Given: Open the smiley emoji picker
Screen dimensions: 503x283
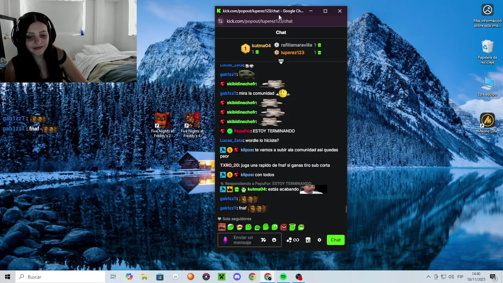Looking at the screenshot, I should click(x=274, y=240).
